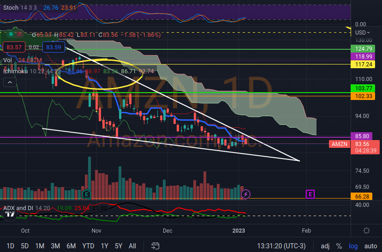Click the purple lightning bolt event icon
Image resolution: width=382 pixels, height=252 pixels.
(245, 194)
